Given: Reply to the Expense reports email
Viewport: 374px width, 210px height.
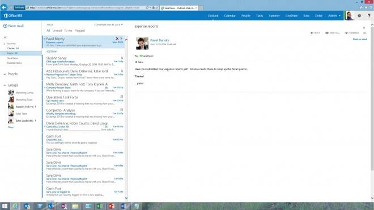Looking at the screenshot, I should (x=315, y=33).
